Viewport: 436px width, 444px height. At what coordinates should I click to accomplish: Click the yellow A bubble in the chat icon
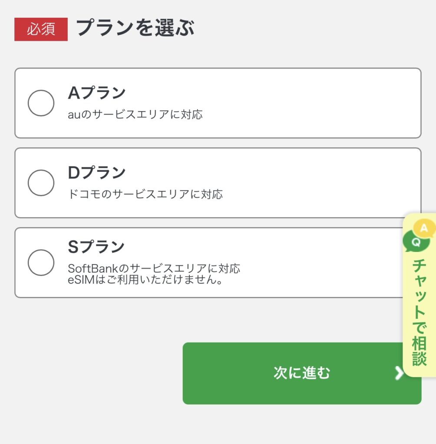click(424, 228)
